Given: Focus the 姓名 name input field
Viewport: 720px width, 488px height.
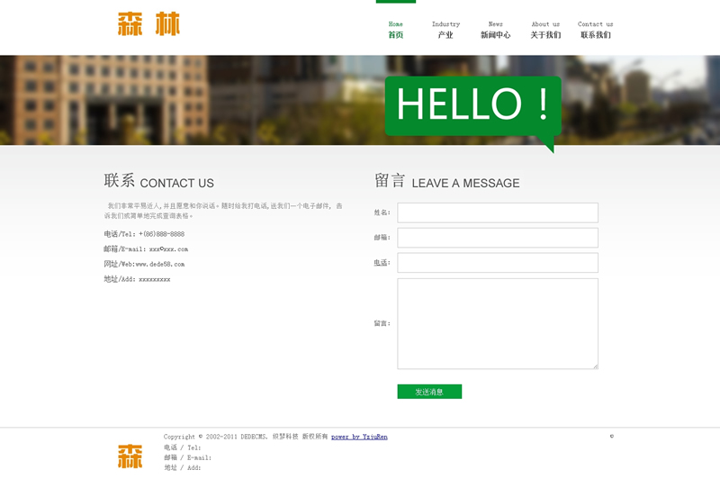Looking at the screenshot, I should coord(498,212).
